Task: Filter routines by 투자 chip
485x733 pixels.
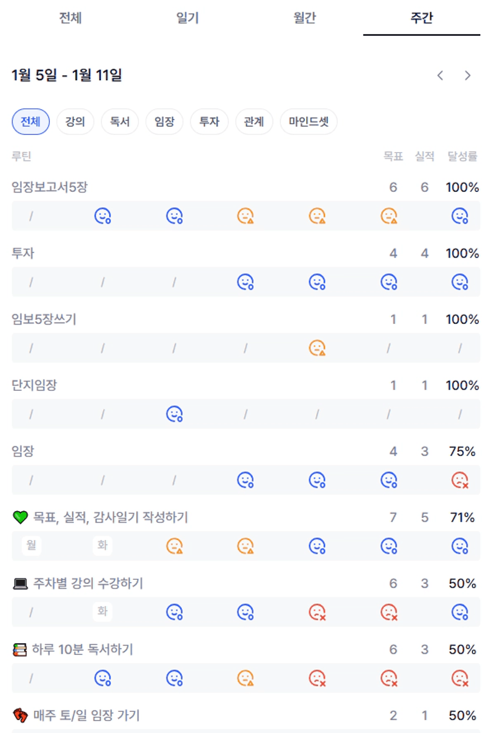Action: 209,122
